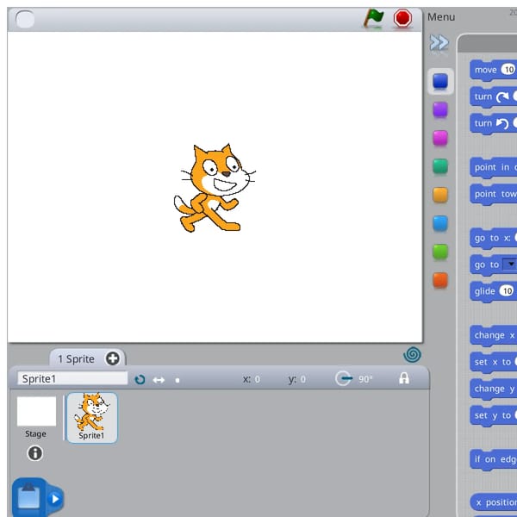Click the point in direction block

pos(493,167)
